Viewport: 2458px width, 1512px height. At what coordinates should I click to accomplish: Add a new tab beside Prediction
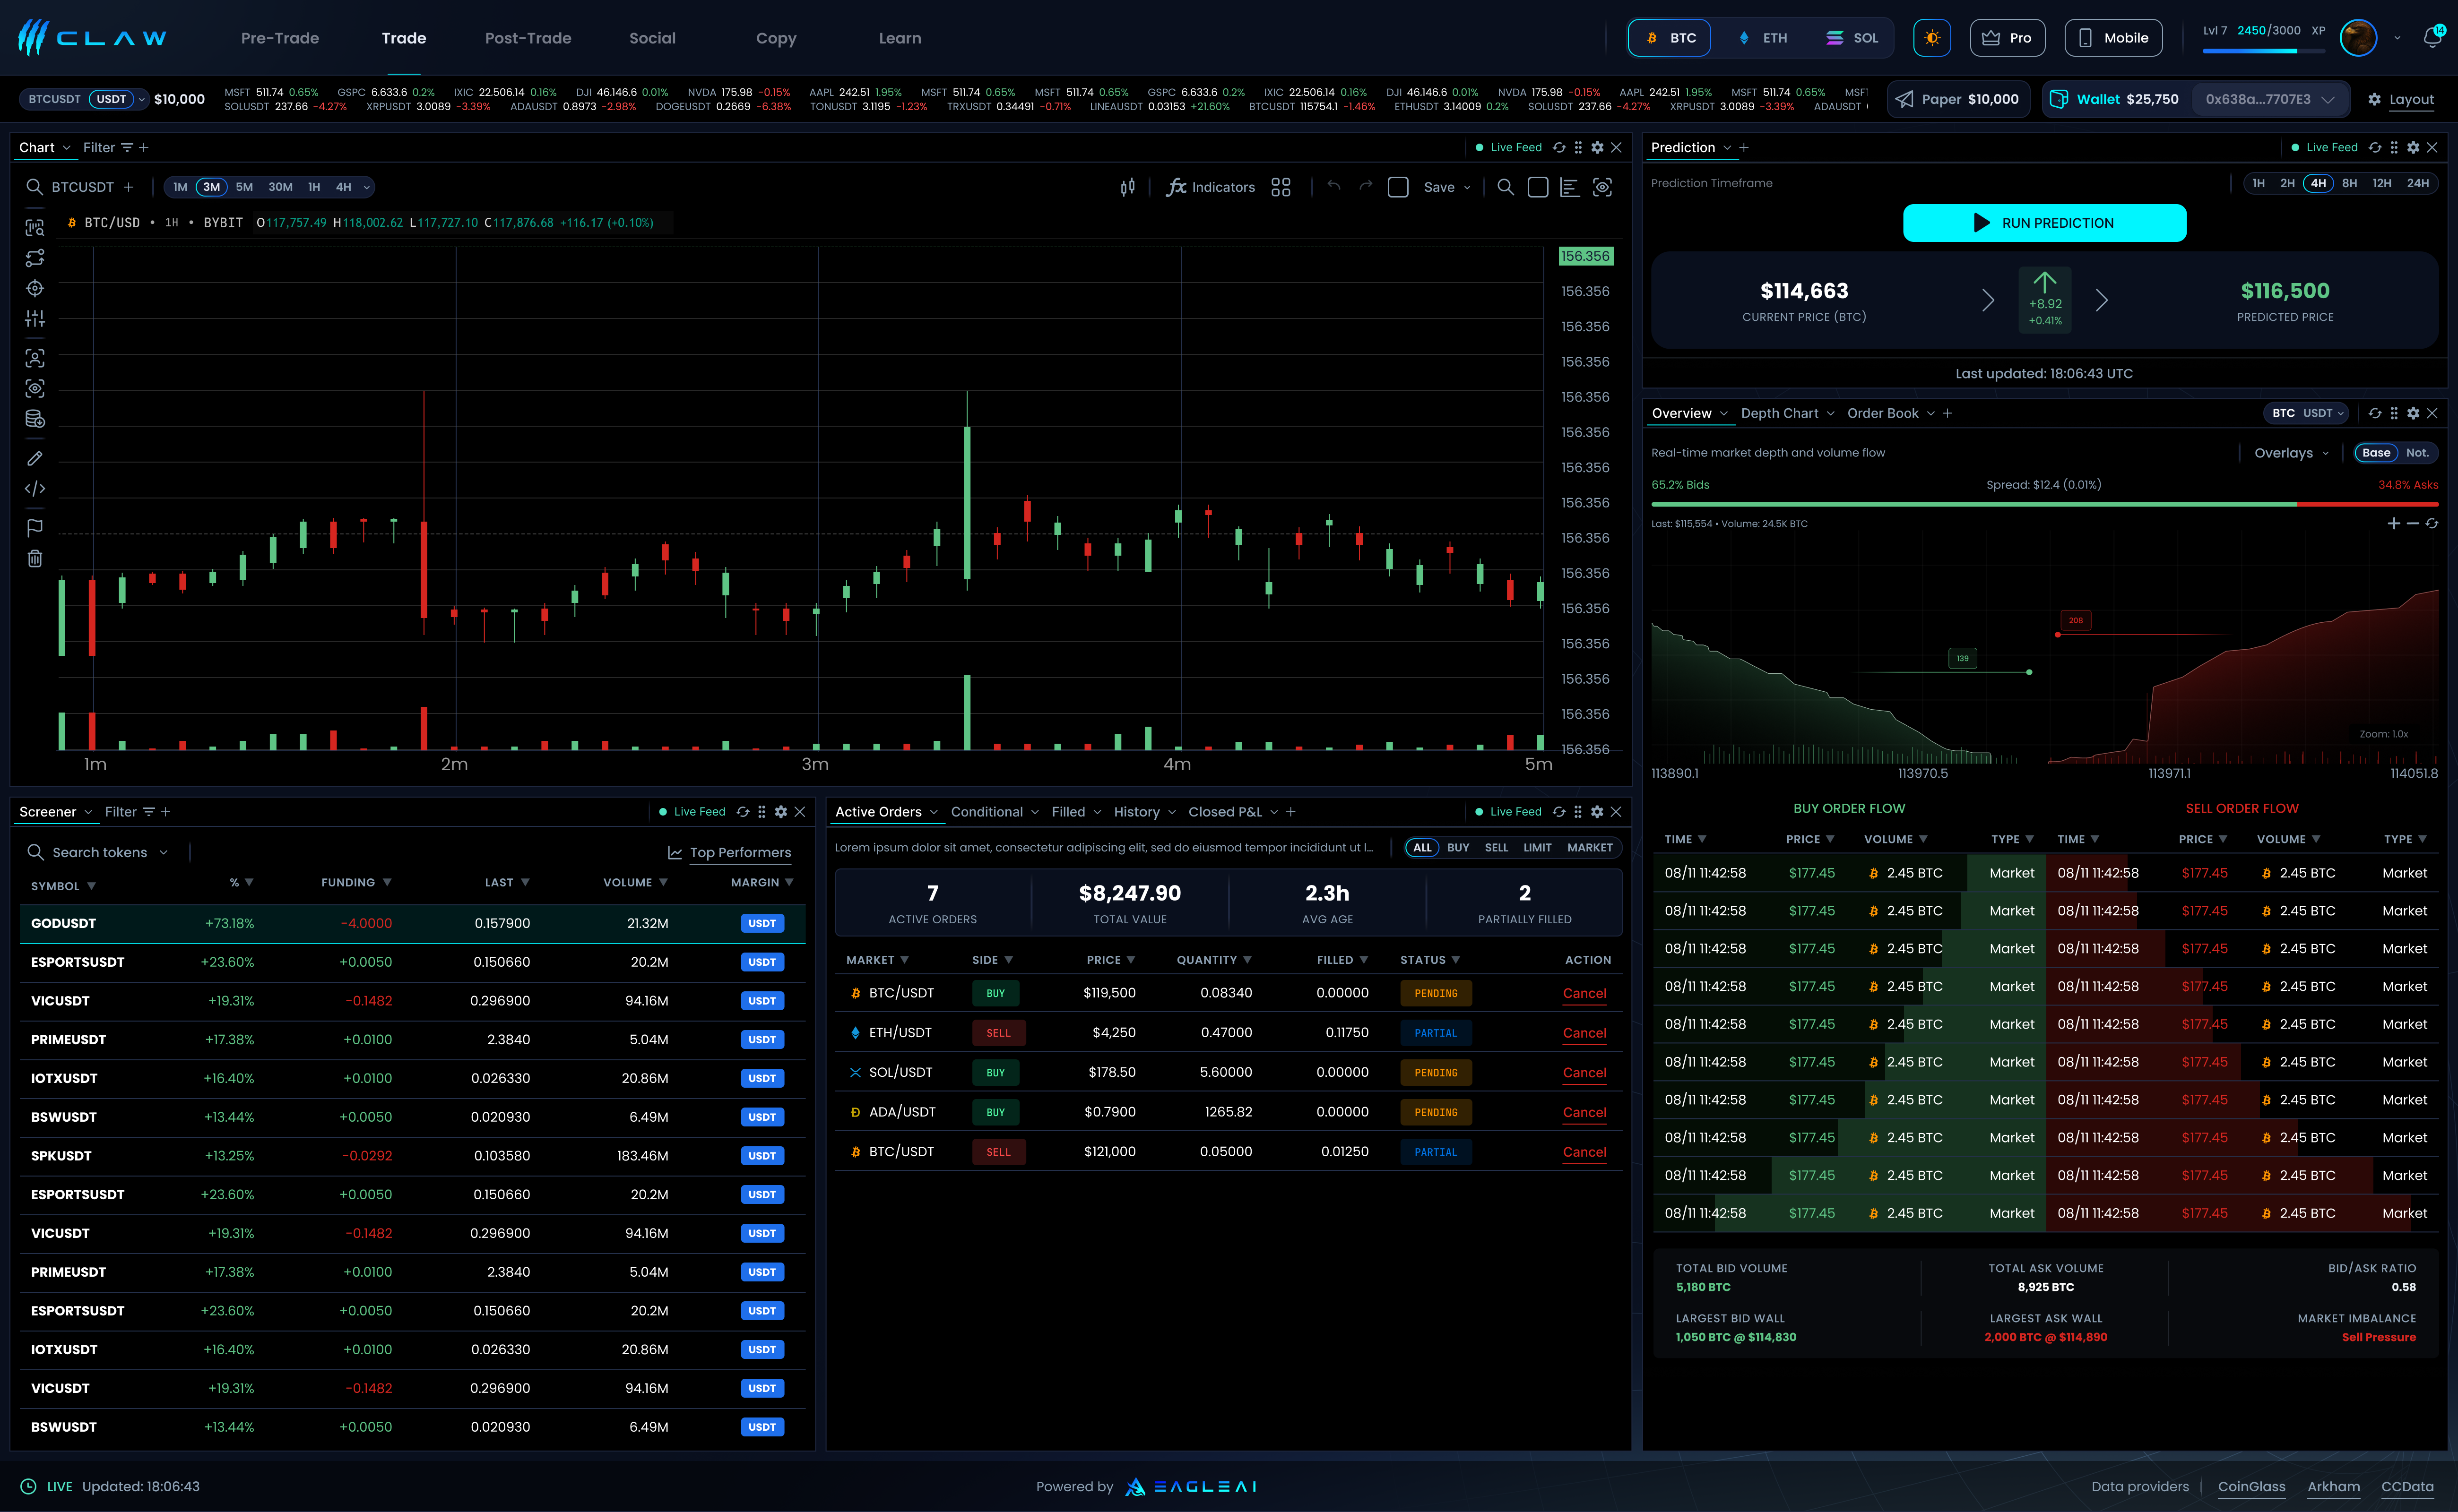coord(1744,147)
